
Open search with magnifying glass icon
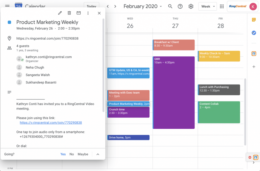170,7
